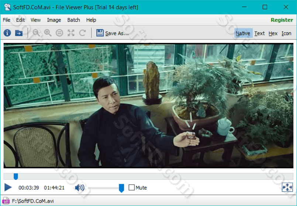
Task: Click the zoom in magnifier icon
Action: click(48, 33)
